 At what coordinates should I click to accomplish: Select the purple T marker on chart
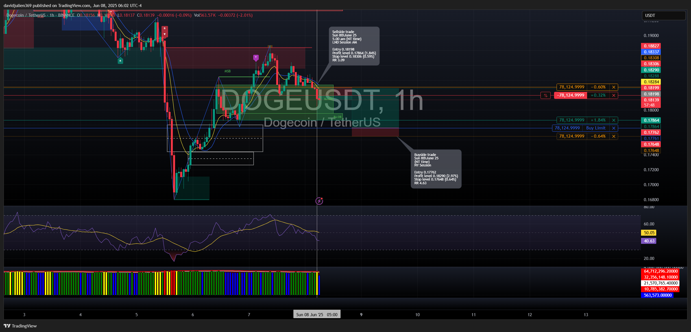coord(256,58)
